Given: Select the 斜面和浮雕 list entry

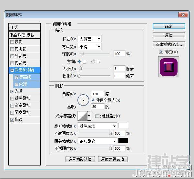Looking at the screenshot, I should point(25,70).
